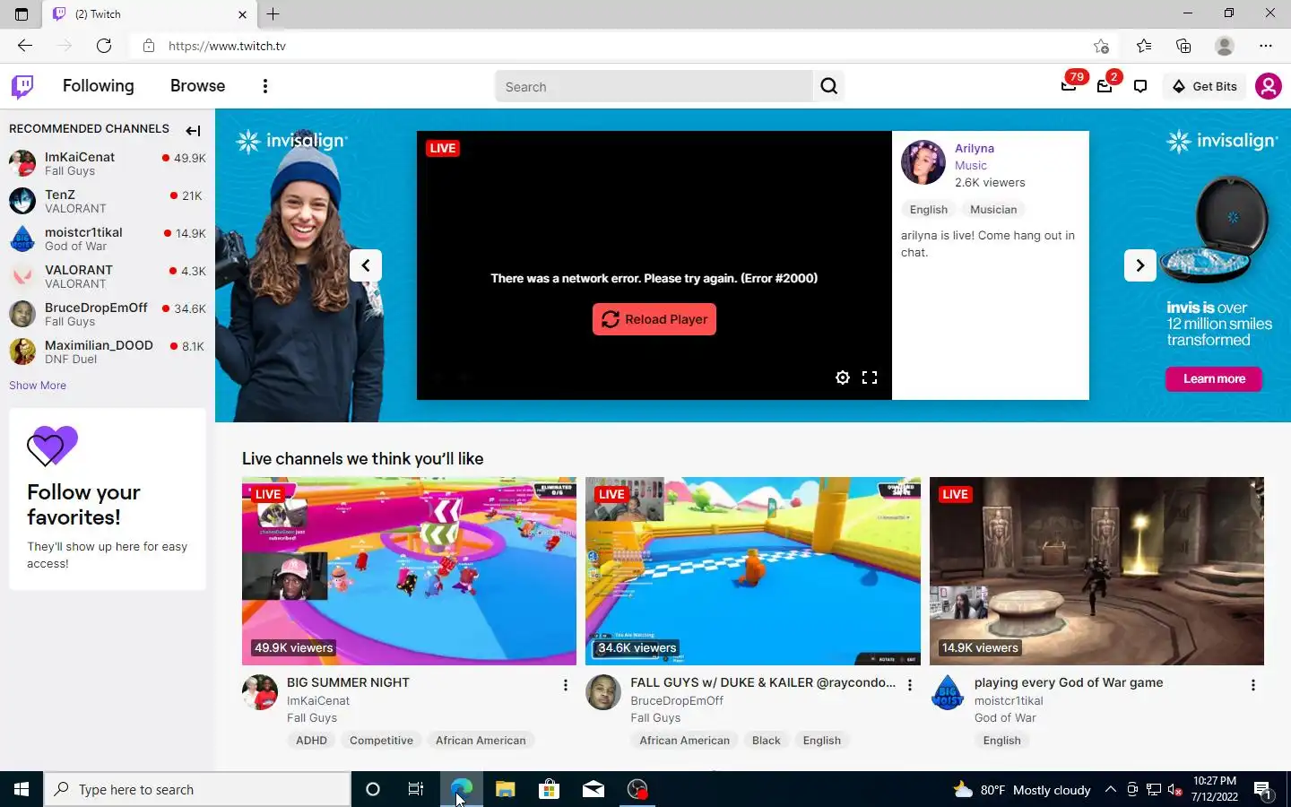Open ImKaiCenat channel in sidebar
This screenshot has height=807, width=1291.
pos(108,163)
